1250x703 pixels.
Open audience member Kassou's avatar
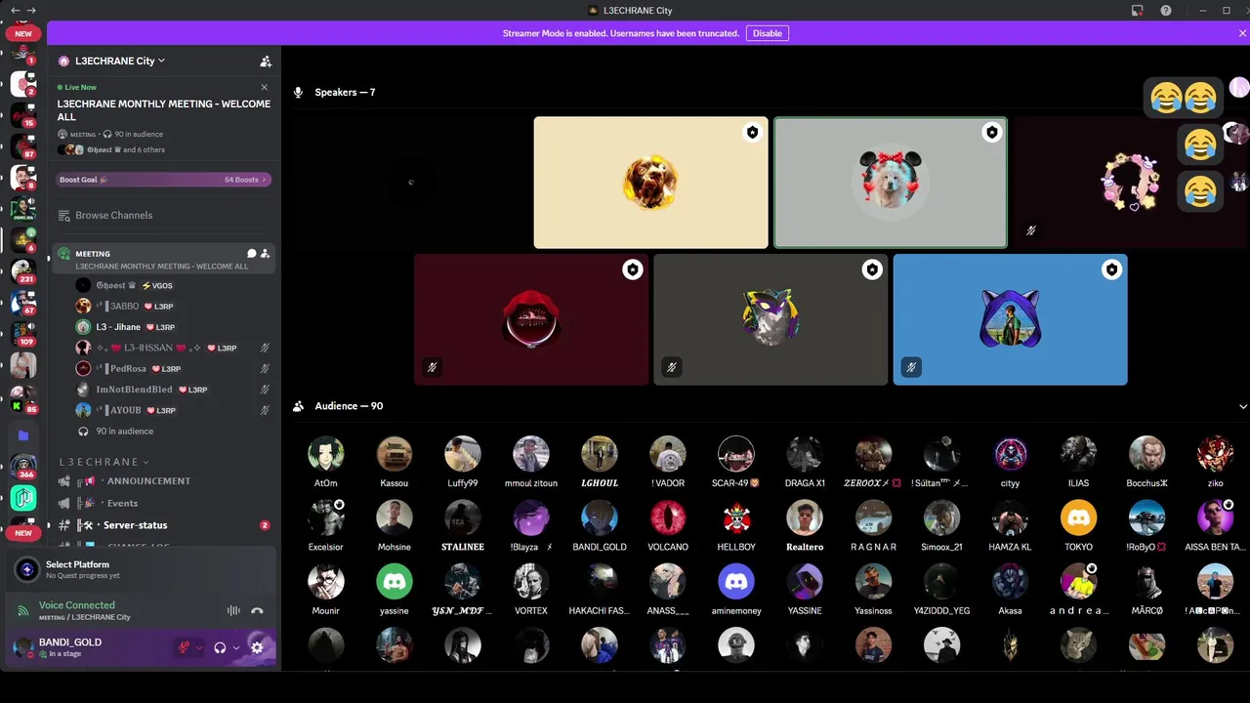tap(395, 454)
